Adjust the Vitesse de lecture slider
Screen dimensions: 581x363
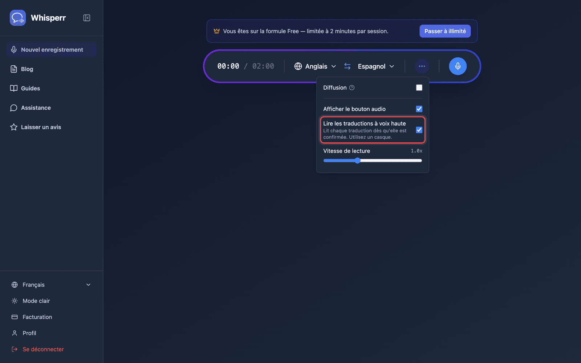[373, 160]
